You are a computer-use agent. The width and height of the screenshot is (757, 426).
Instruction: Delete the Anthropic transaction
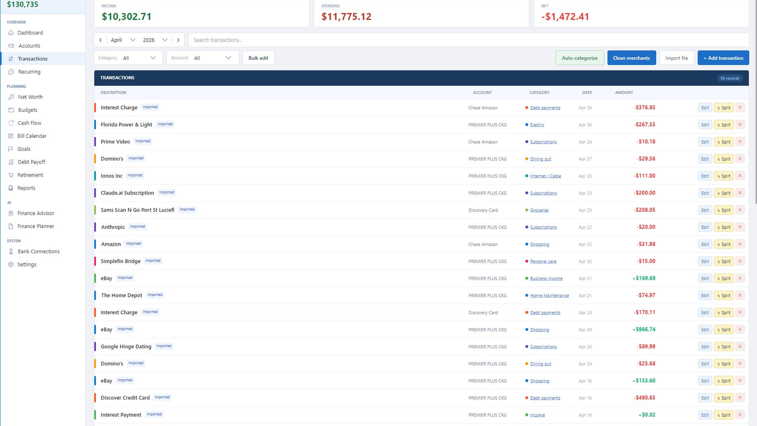click(740, 227)
